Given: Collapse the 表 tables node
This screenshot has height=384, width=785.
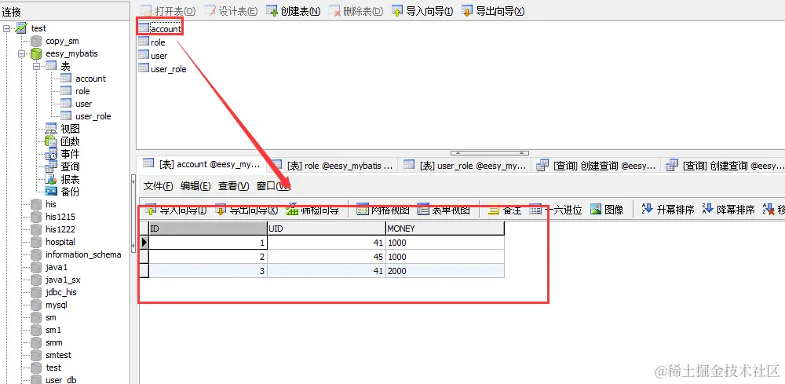Looking at the screenshot, I should [x=37, y=66].
